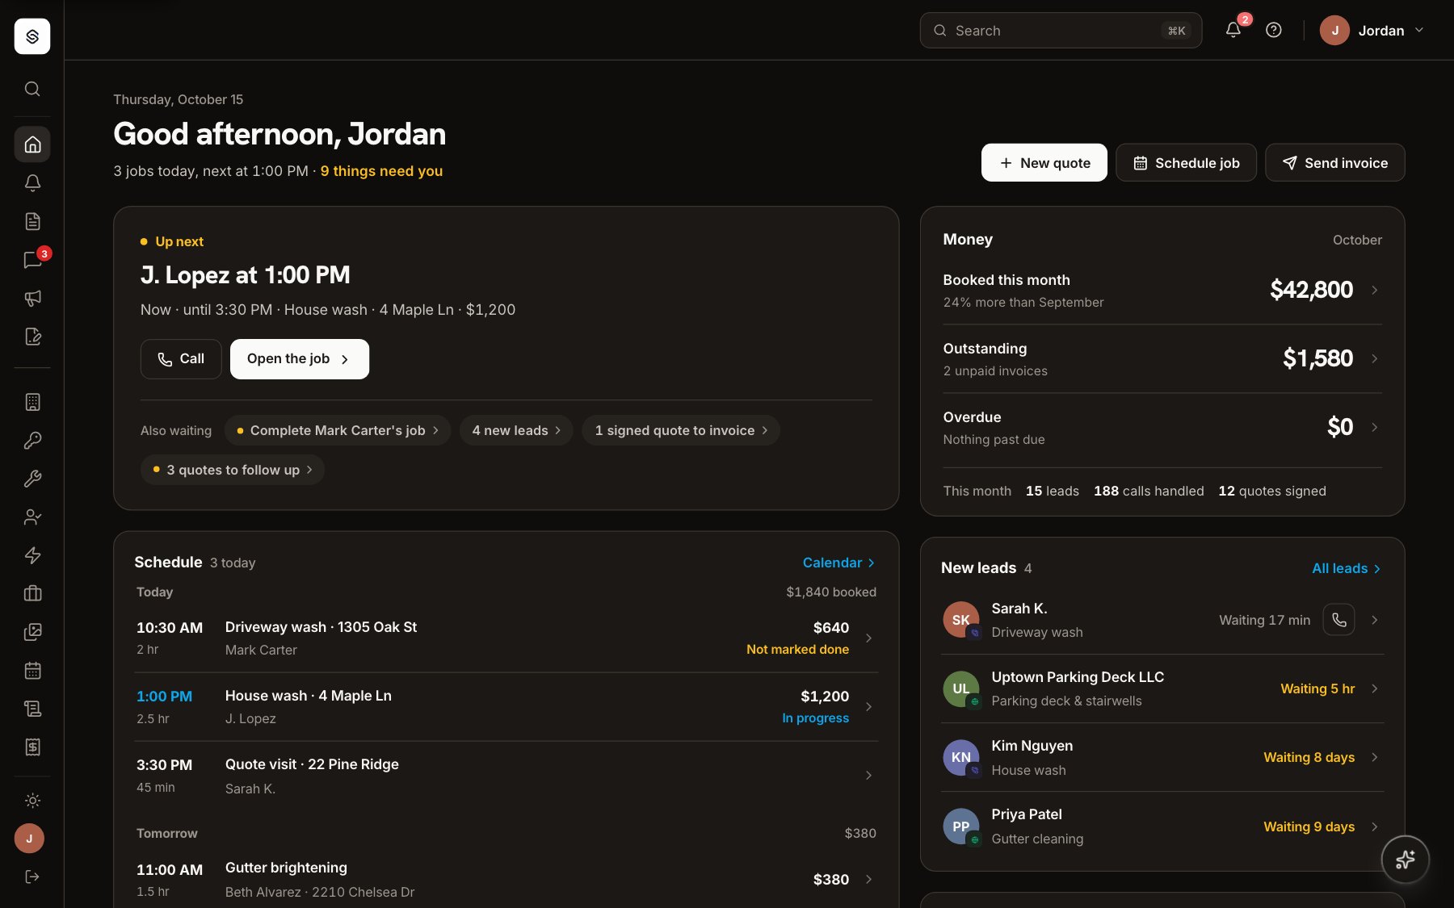The image size is (1454, 908).
Task: Open Calendar link in Schedule
Action: click(838, 563)
